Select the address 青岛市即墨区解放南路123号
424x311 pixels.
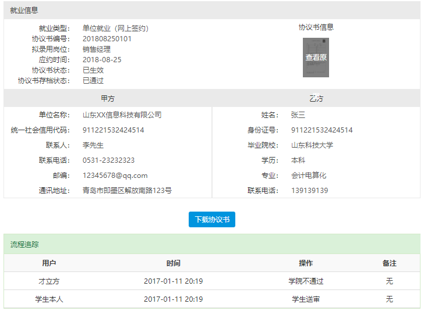(x=127, y=191)
